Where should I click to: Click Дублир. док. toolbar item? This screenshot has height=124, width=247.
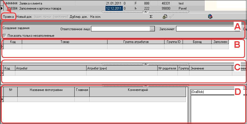[79, 17]
